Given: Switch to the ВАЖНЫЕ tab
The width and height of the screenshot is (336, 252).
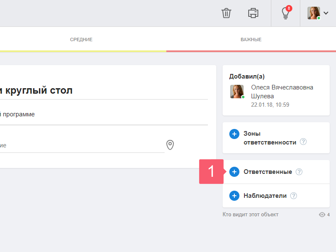Looking at the screenshot, I should click(251, 39).
